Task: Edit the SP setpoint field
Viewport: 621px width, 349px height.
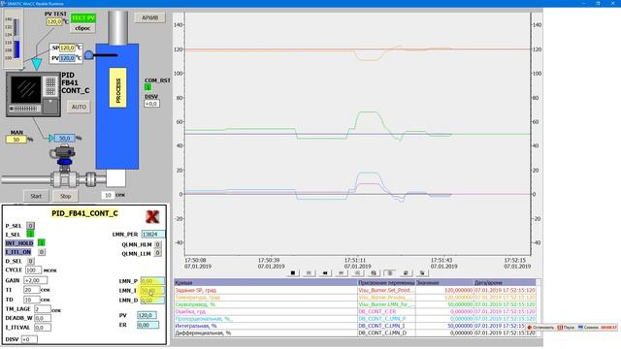Action: click(67, 48)
